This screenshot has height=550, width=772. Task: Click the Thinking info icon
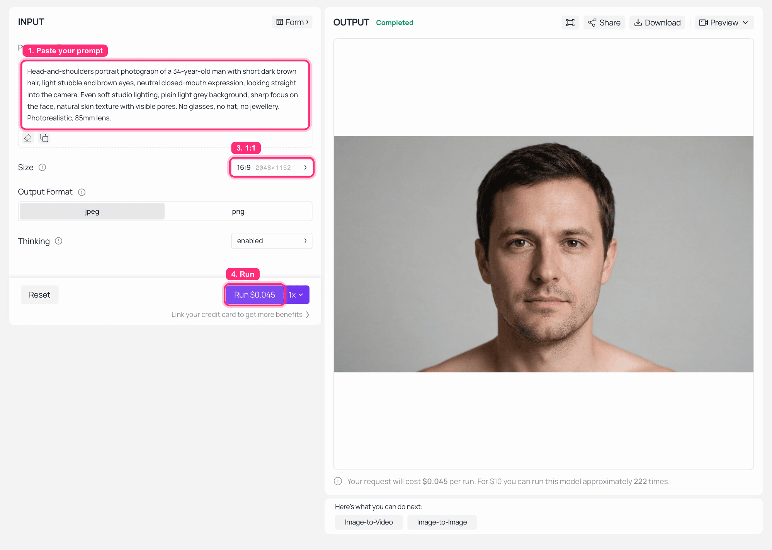click(x=58, y=241)
